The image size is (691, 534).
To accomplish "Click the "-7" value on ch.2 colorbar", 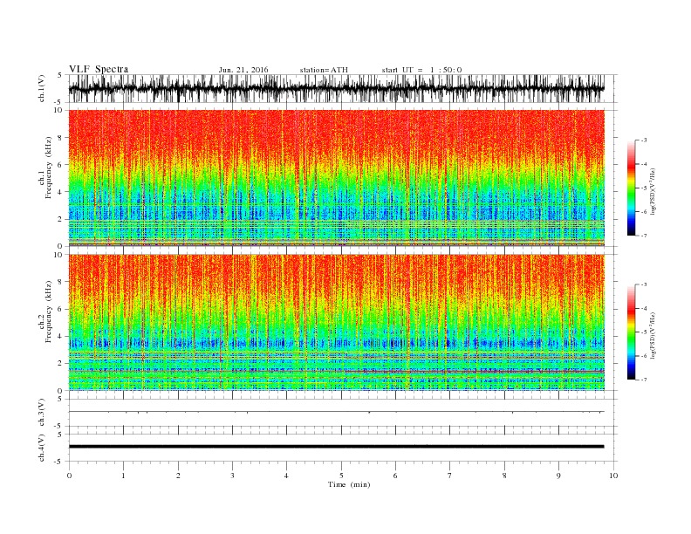I will pyautogui.click(x=644, y=380).
